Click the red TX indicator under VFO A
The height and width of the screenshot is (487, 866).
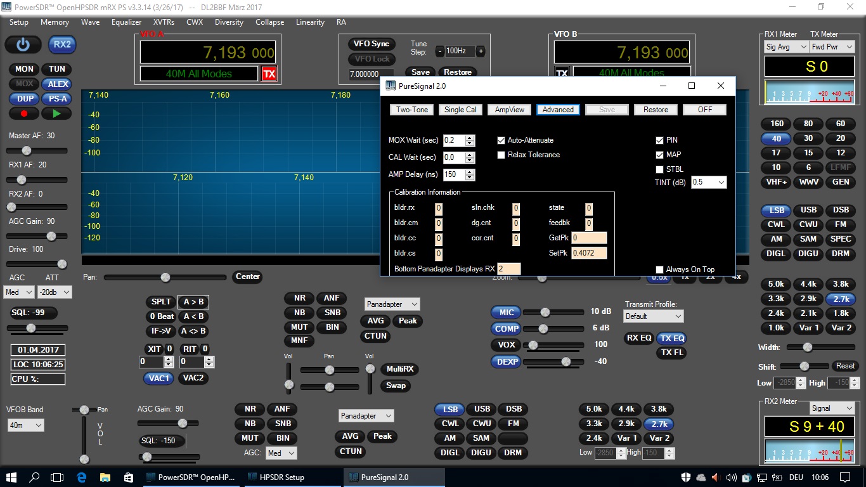(x=269, y=74)
